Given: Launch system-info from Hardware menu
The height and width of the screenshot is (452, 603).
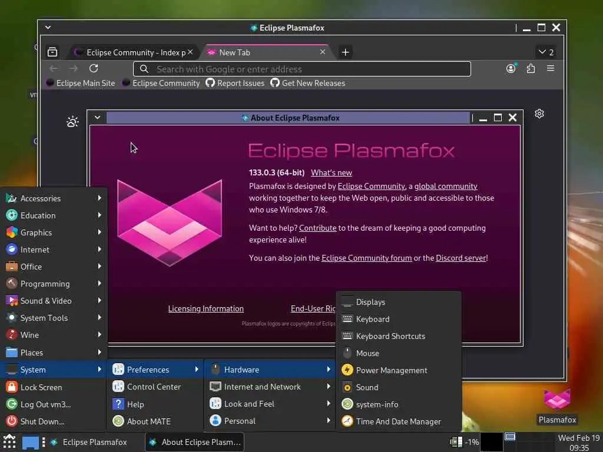Looking at the screenshot, I should [x=399, y=404].
